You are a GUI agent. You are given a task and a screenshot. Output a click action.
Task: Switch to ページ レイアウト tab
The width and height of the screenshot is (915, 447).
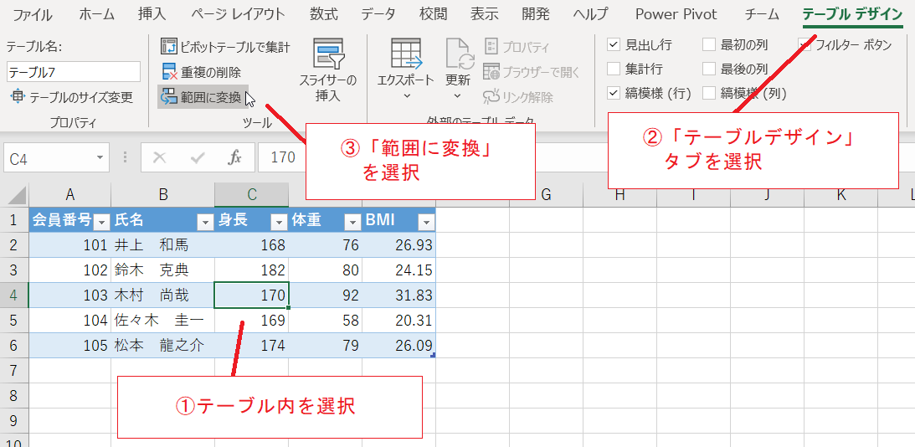pyautogui.click(x=239, y=14)
